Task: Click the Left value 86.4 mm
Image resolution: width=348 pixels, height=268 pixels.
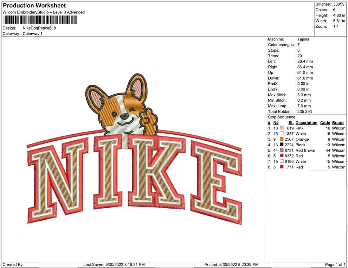Action: [x=305, y=61]
